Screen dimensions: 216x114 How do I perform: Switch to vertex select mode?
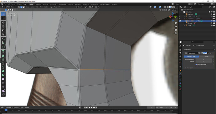[x=19, y=7]
